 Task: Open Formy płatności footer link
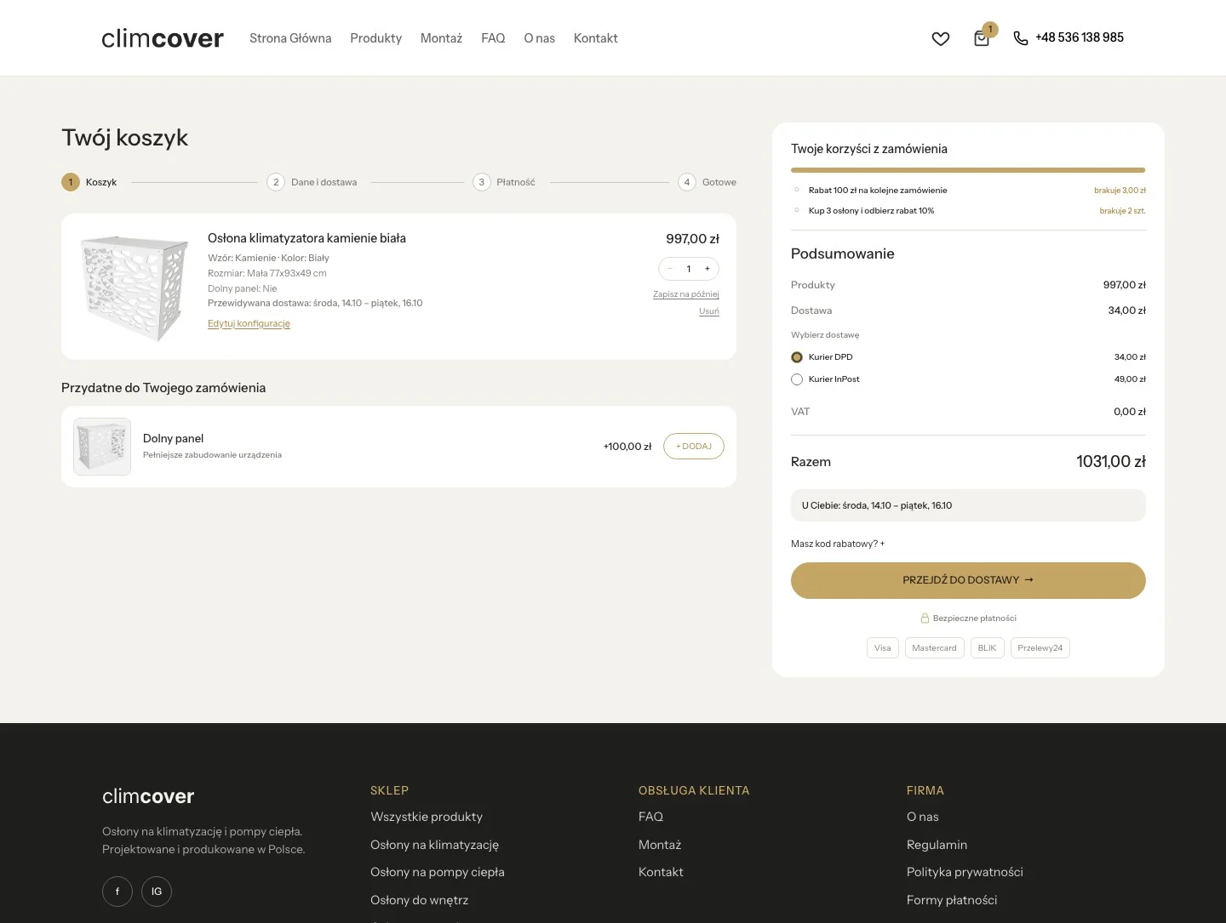(952, 900)
